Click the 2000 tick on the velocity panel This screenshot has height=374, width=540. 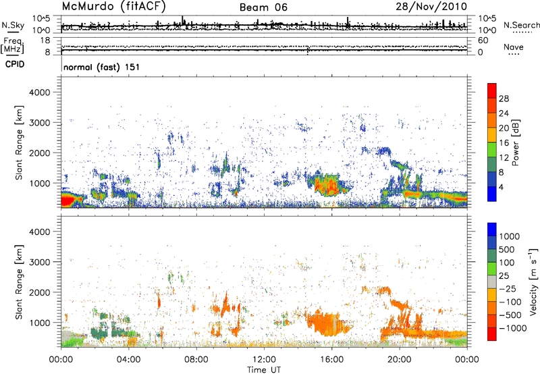click(40, 292)
